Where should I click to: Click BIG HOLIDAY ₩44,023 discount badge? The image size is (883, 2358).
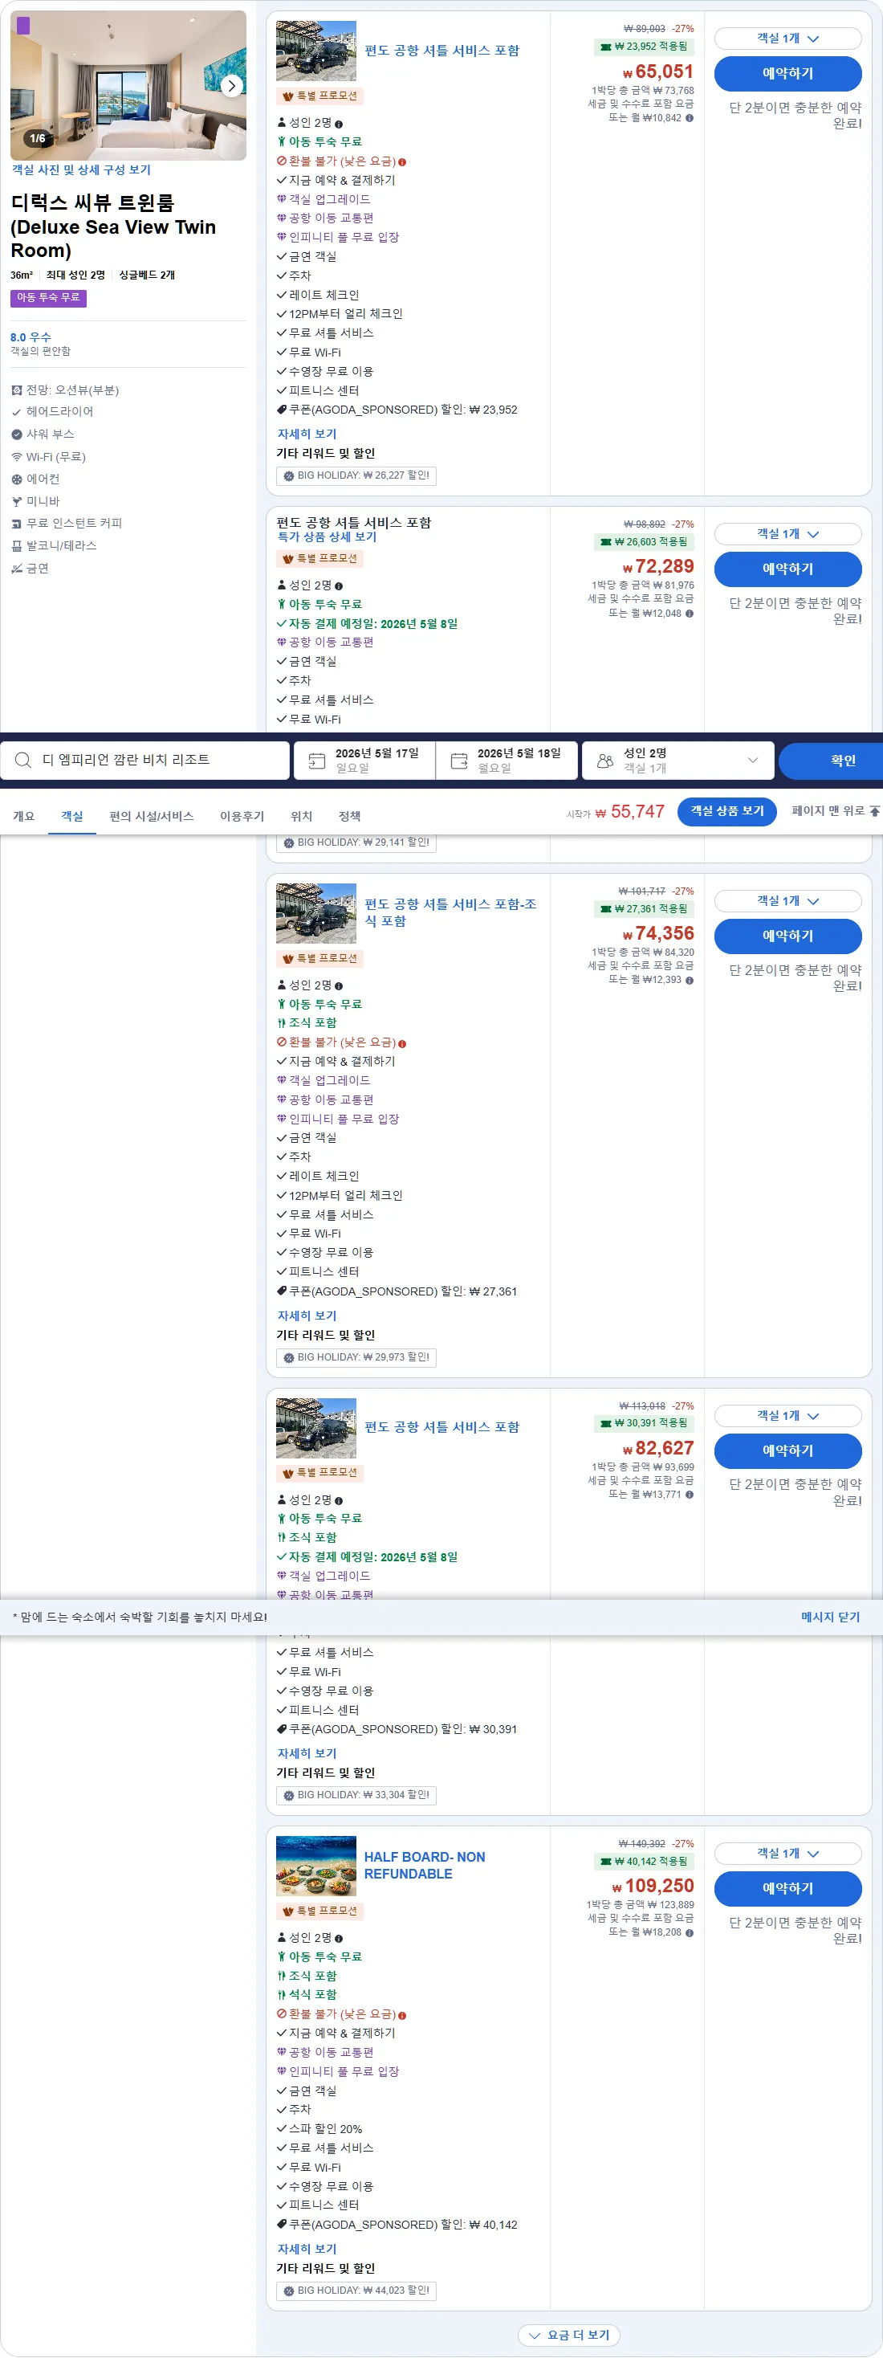click(x=356, y=2291)
